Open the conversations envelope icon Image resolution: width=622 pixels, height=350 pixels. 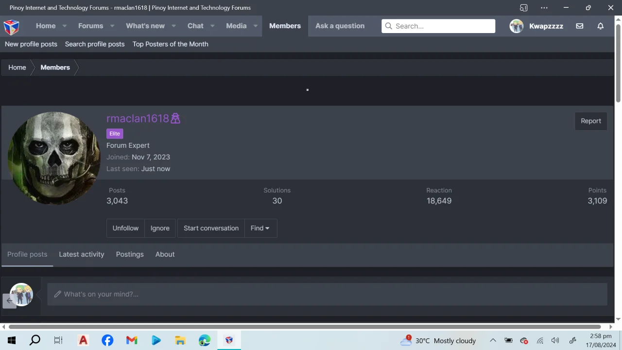(580, 26)
